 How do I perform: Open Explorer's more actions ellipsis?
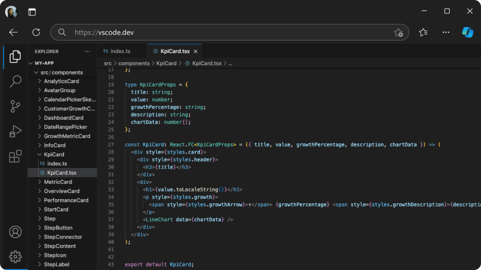[x=87, y=51]
